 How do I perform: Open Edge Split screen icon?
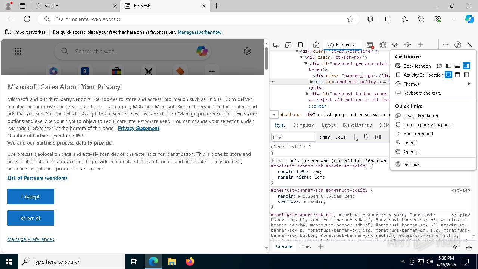click(388, 19)
